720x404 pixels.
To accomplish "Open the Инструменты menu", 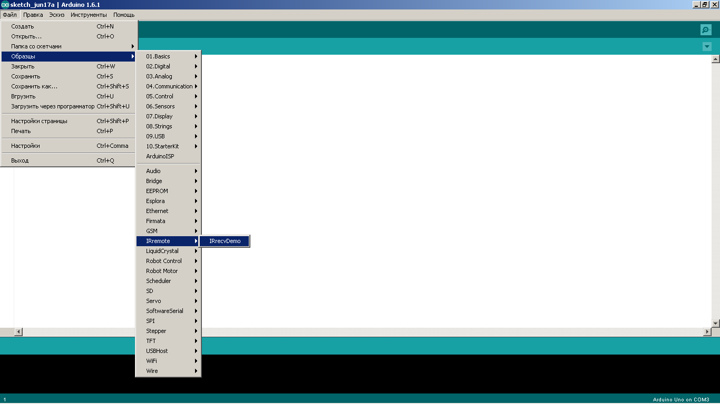I will [89, 15].
